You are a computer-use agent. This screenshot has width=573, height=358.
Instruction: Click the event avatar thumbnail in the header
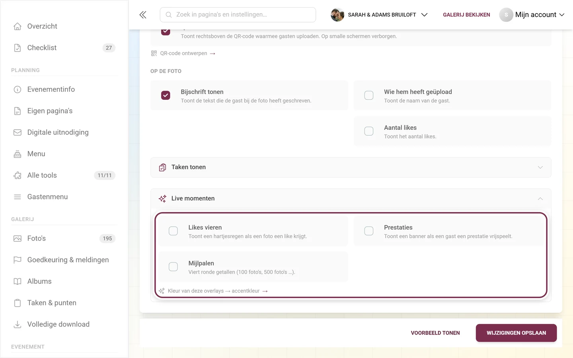337,15
